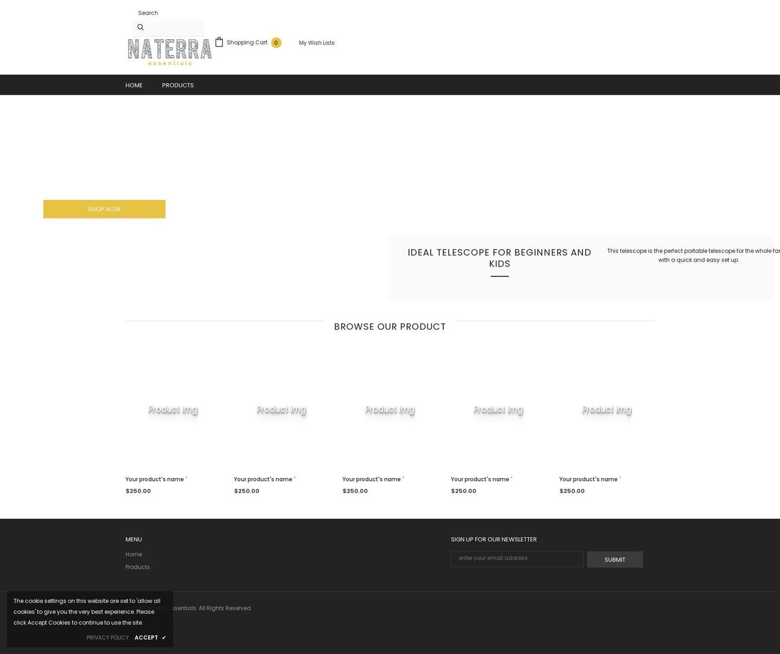
Task: Select the $250.00 price under the second product
Action: pyautogui.click(x=246, y=491)
